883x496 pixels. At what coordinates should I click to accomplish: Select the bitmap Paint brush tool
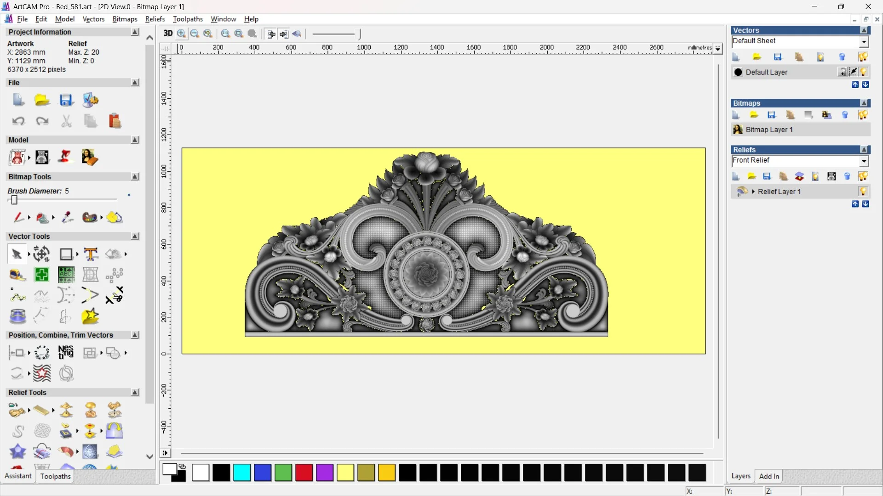click(18, 217)
